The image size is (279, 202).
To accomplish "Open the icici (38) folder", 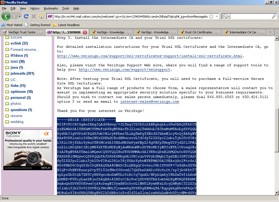I will point(18,62).
